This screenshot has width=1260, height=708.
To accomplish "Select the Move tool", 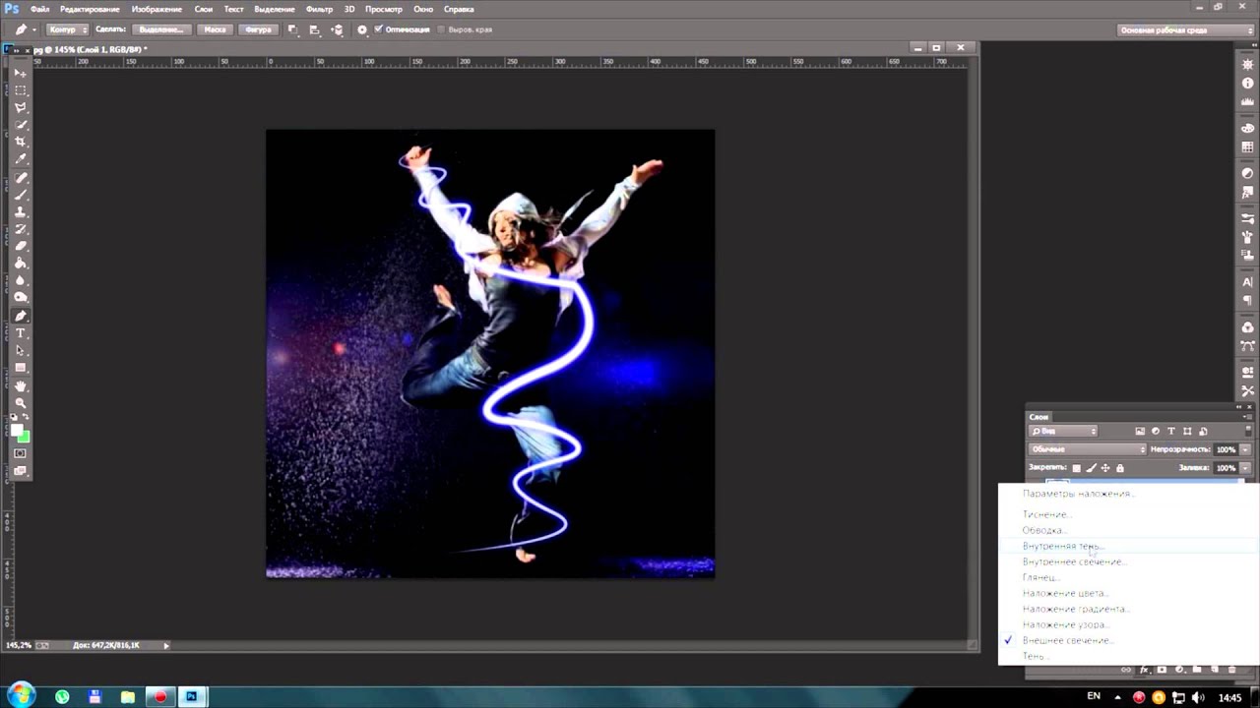I will pyautogui.click(x=21, y=72).
